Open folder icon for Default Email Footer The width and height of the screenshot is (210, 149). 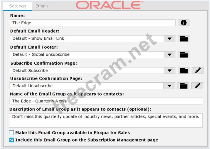(183, 55)
